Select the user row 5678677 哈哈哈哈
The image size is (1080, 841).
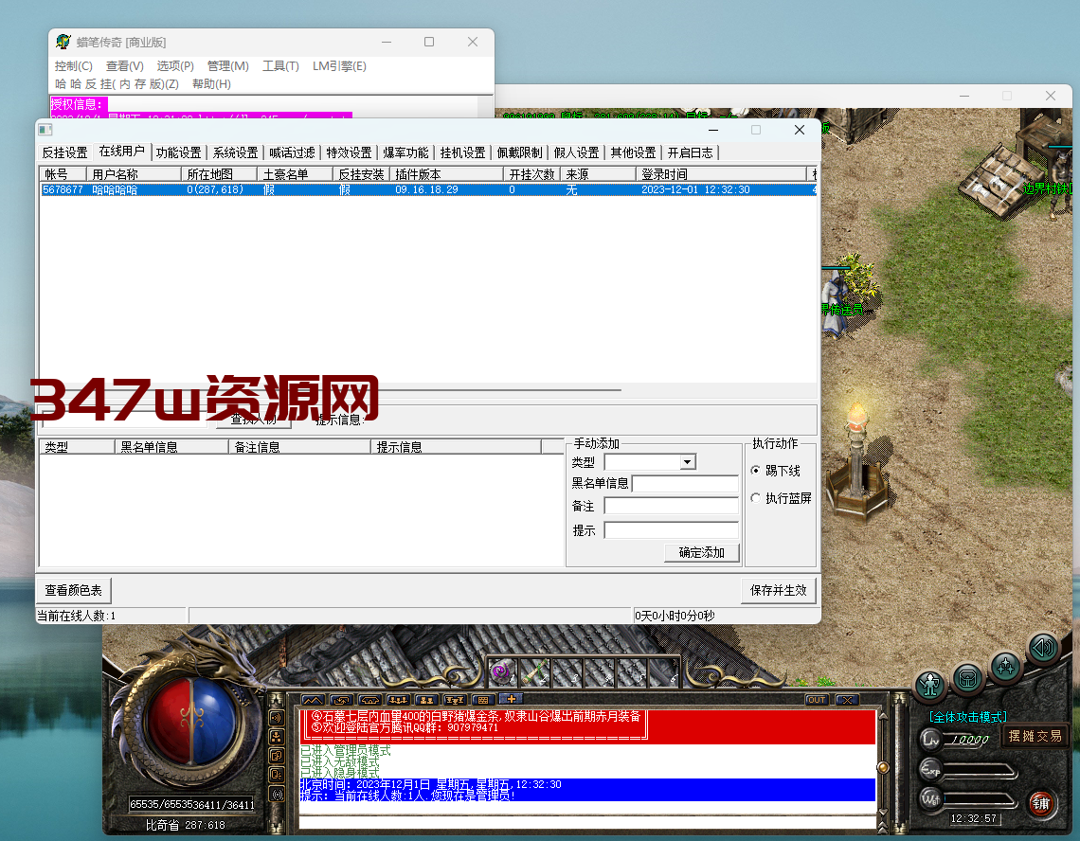(x=428, y=189)
